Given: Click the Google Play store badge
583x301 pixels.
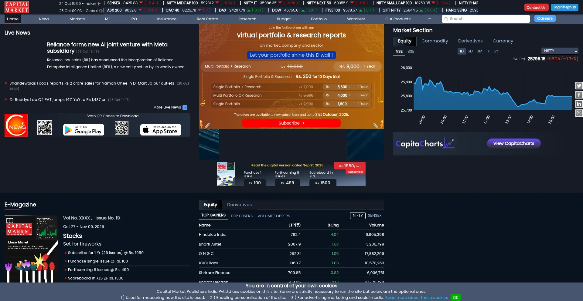Looking at the screenshot, I should [x=84, y=130].
